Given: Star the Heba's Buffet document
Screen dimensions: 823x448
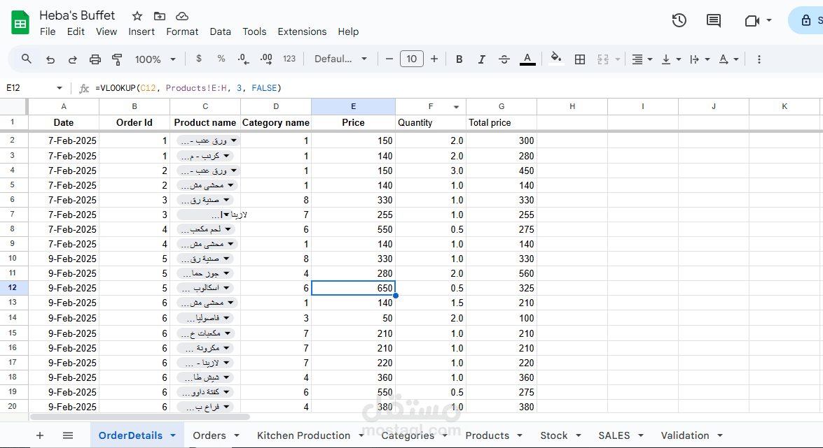Looking at the screenshot, I should [137, 15].
